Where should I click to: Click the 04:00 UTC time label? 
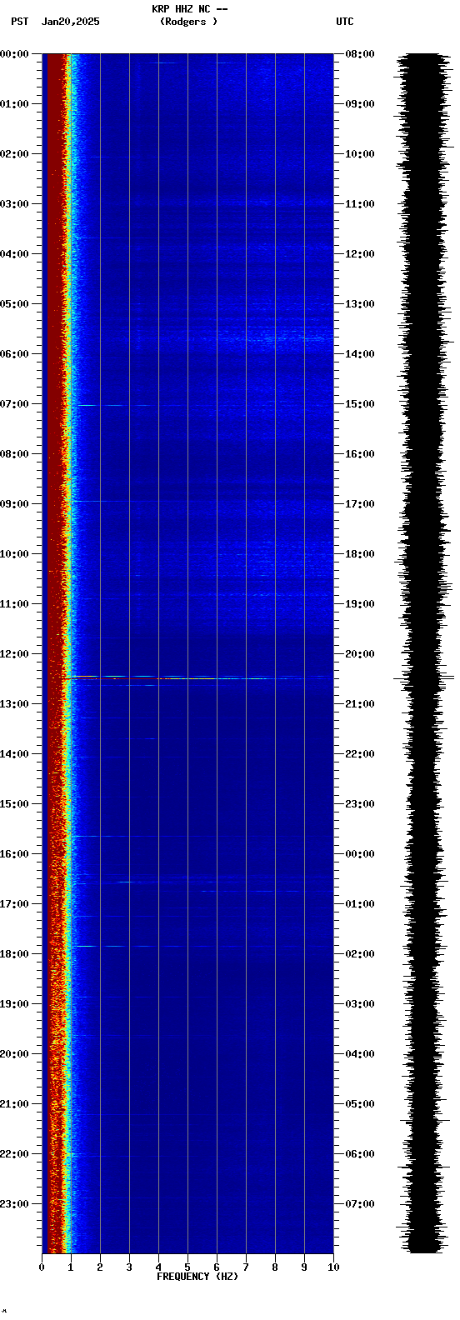tap(360, 1054)
